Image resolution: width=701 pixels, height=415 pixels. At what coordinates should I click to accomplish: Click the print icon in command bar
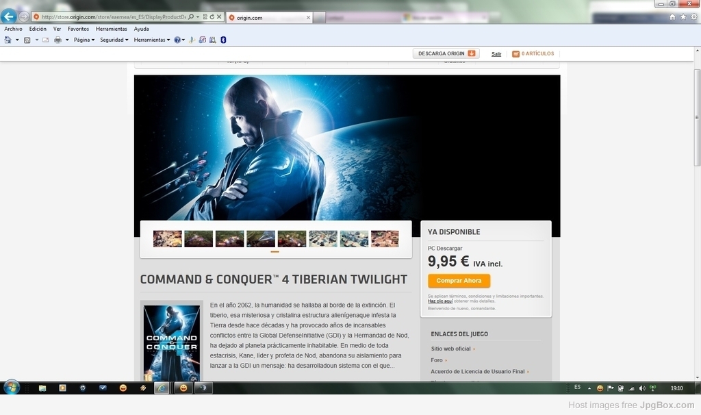(58, 40)
